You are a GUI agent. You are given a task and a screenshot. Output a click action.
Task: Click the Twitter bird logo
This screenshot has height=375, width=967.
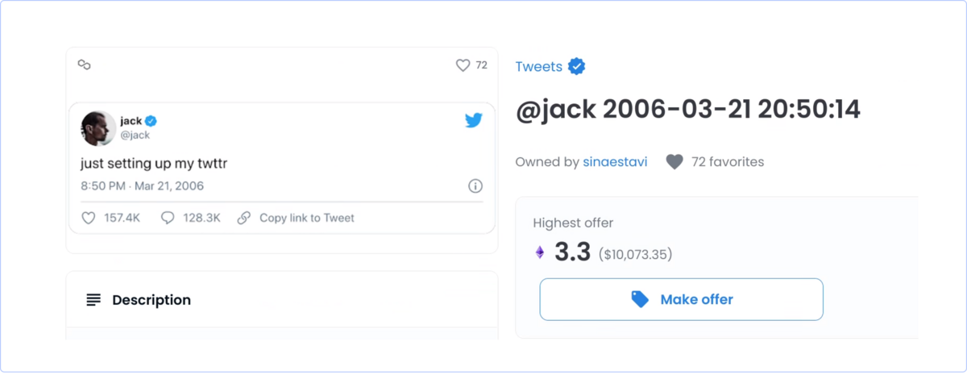[473, 121]
